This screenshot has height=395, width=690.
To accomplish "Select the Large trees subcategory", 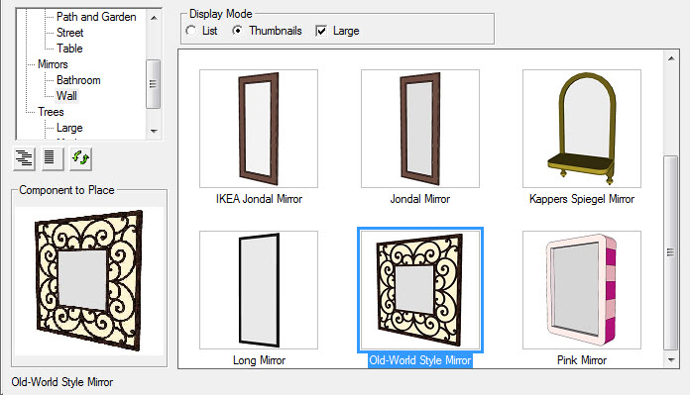I will tap(69, 128).
